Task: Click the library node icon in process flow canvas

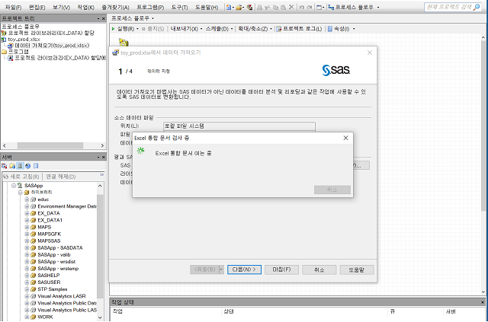Action: pyautogui.click(x=124, y=43)
